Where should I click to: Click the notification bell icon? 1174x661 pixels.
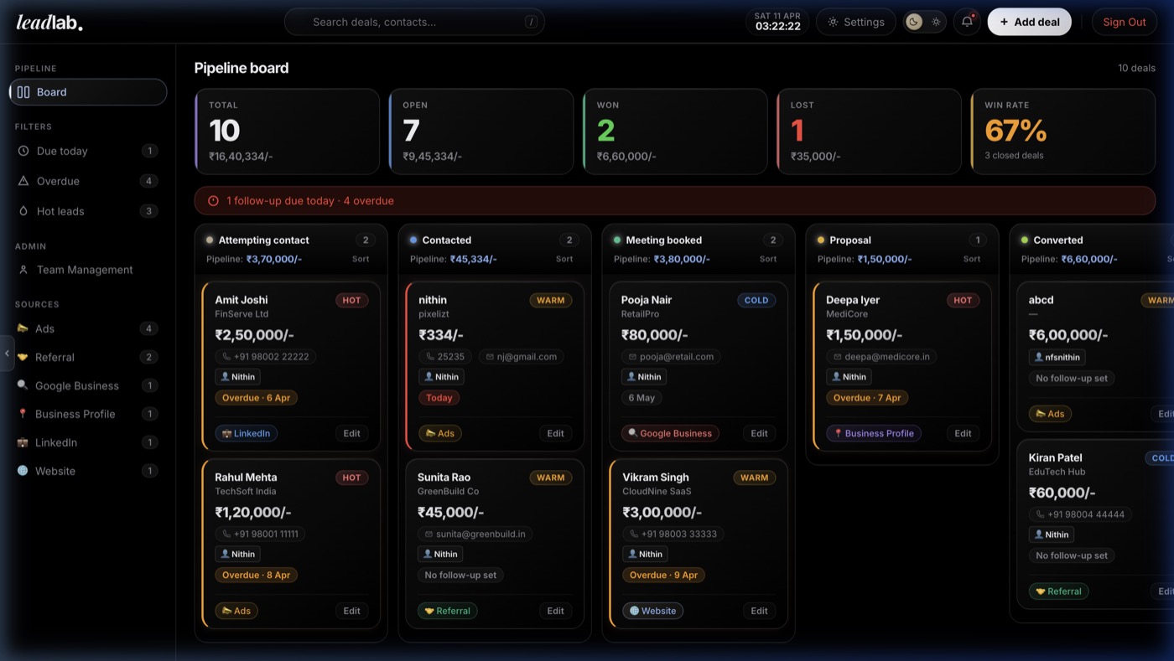pyautogui.click(x=967, y=22)
